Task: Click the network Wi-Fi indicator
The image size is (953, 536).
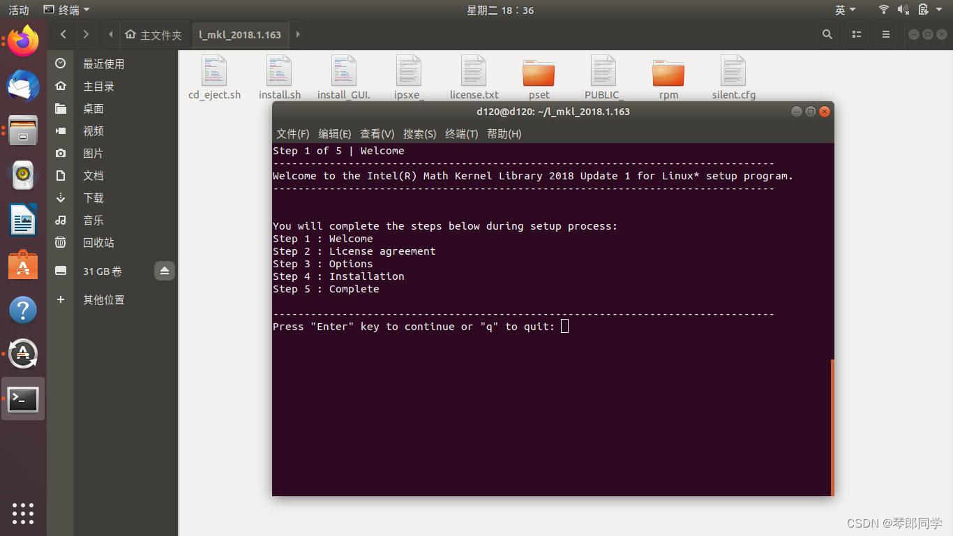Action: coord(884,10)
